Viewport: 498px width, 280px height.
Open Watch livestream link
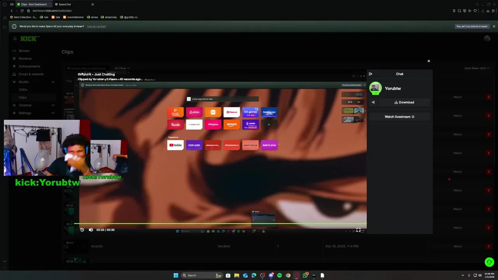(x=400, y=117)
